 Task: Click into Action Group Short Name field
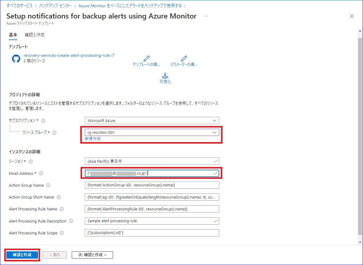coord(152,197)
